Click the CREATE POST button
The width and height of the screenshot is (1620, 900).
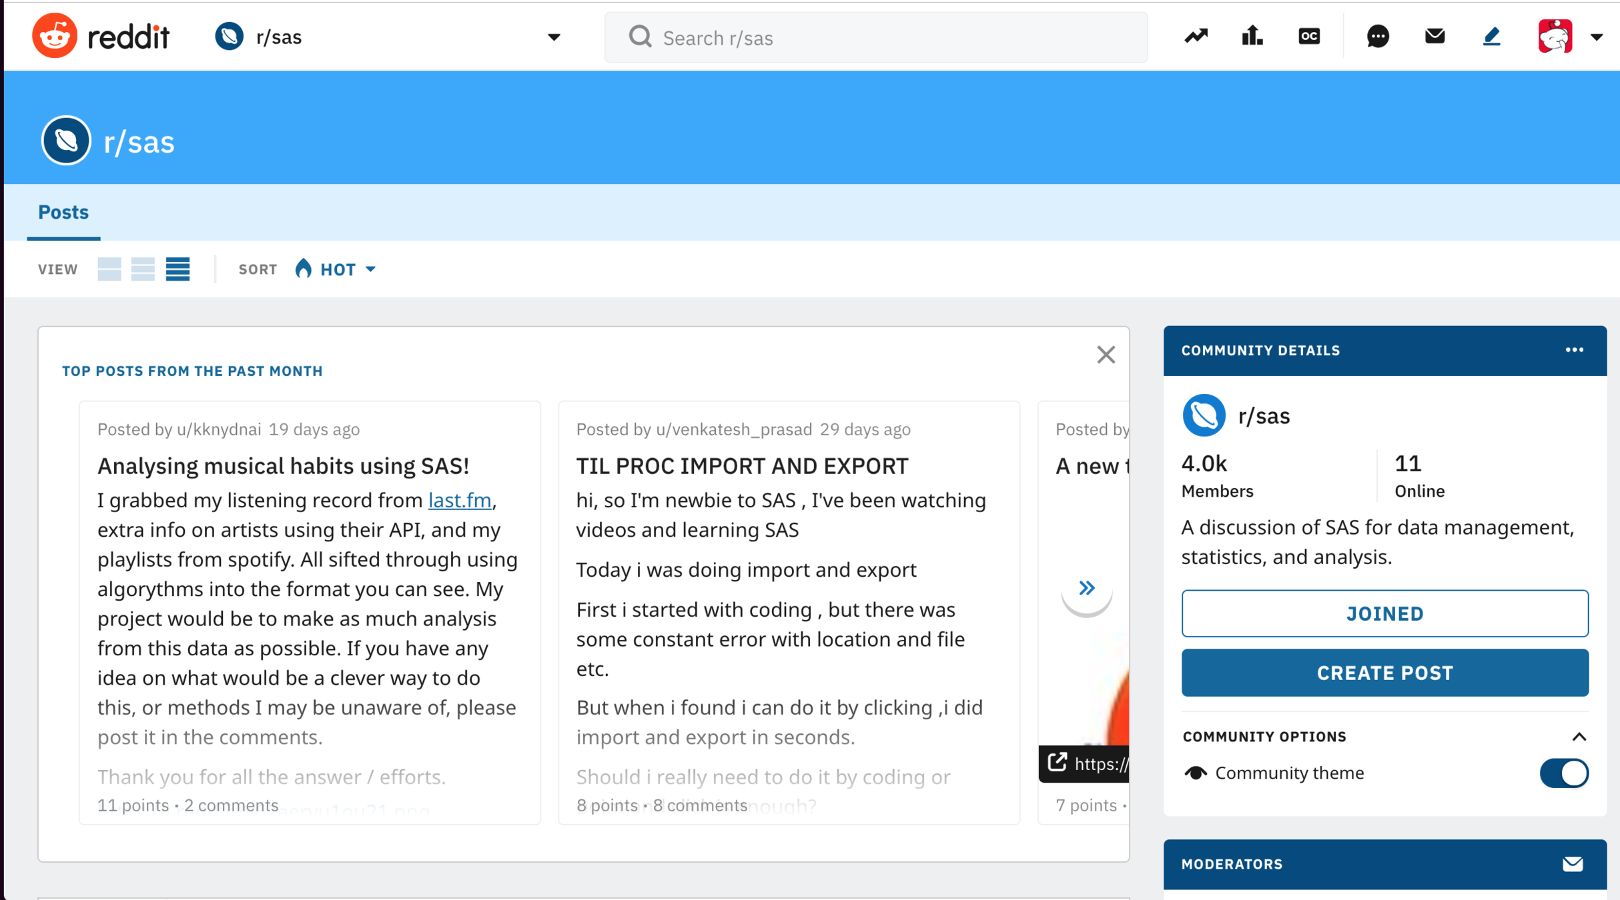tap(1384, 673)
